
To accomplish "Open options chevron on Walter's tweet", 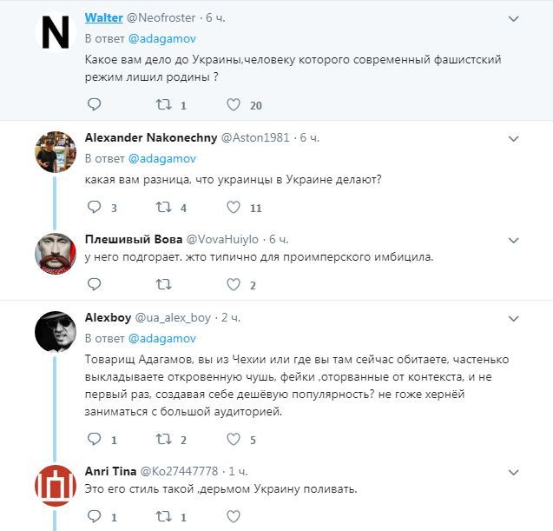I will (x=514, y=18).
